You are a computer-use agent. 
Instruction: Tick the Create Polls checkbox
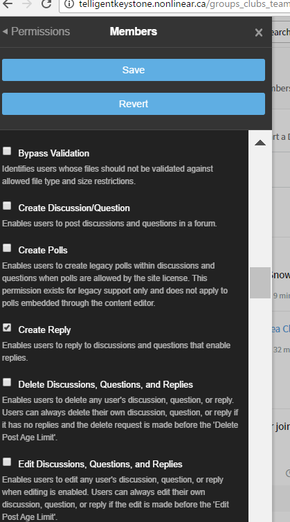(7, 248)
